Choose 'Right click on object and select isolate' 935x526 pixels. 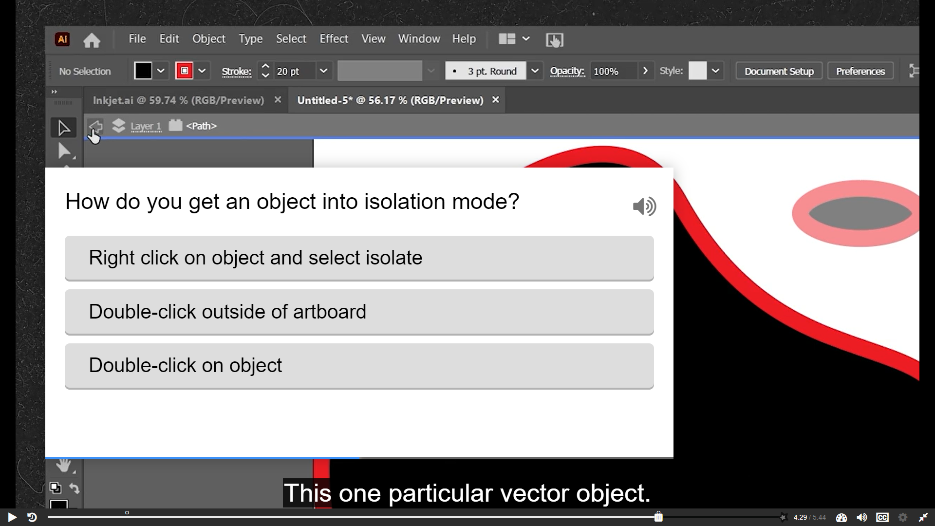click(x=359, y=258)
